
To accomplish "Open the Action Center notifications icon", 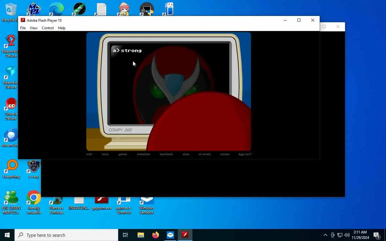I will point(377,235).
